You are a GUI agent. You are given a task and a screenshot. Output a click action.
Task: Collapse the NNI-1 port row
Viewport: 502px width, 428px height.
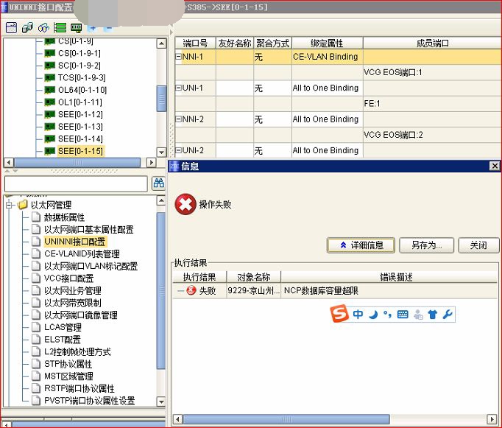pos(178,57)
